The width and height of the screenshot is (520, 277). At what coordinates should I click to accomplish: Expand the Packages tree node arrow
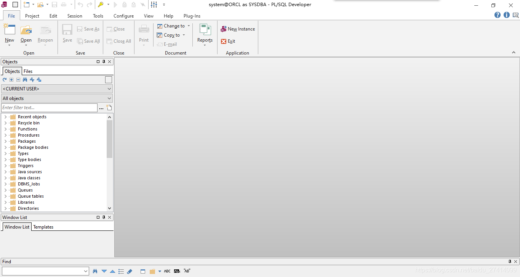(5, 141)
